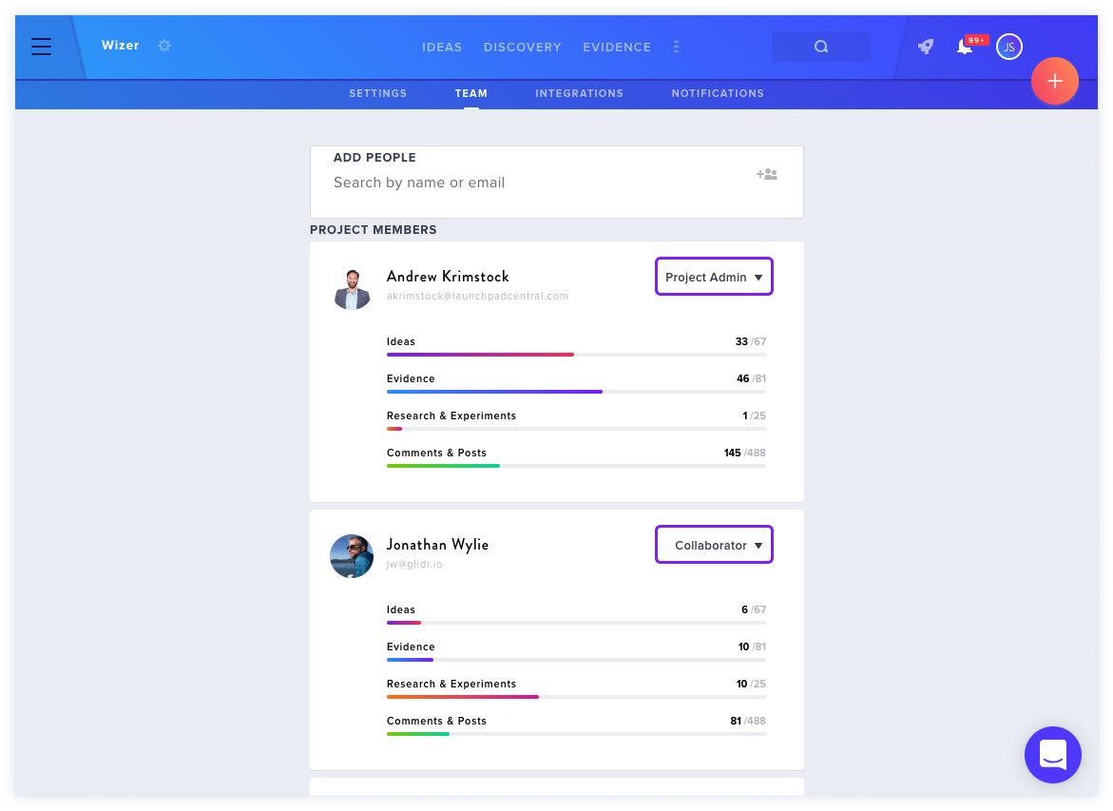Screen dimensions: 1113x811
Task: Click Andrew's Evidence progress bar
Action: [576, 392]
